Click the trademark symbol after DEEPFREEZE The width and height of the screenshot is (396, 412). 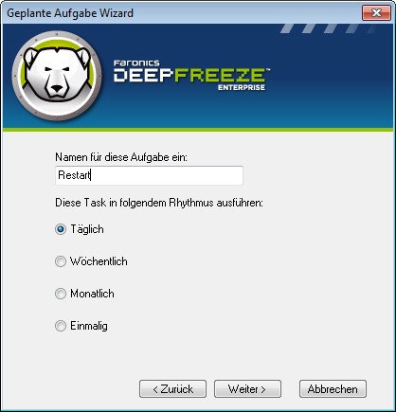click(x=268, y=69)
